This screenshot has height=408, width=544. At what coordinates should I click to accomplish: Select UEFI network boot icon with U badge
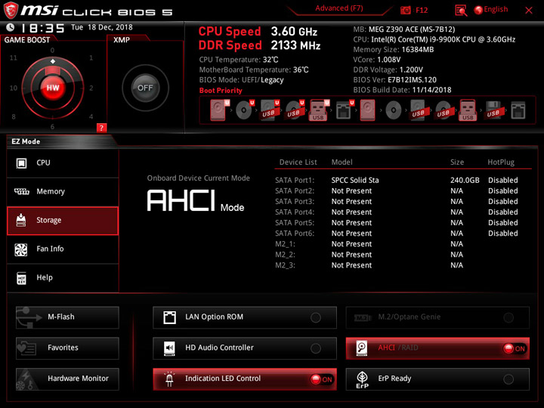point(345,110)
